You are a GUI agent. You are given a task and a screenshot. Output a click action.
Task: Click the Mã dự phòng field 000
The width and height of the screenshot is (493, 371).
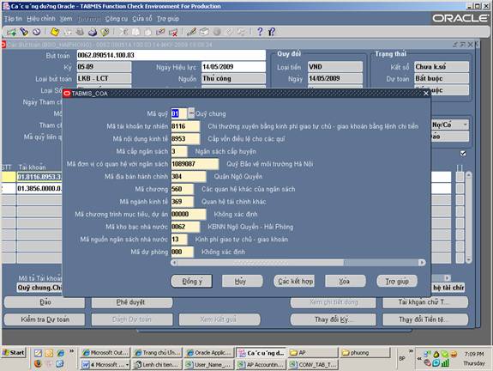coord(182,252)
